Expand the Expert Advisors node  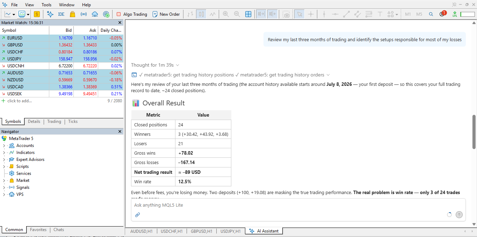tap(4, 160)
